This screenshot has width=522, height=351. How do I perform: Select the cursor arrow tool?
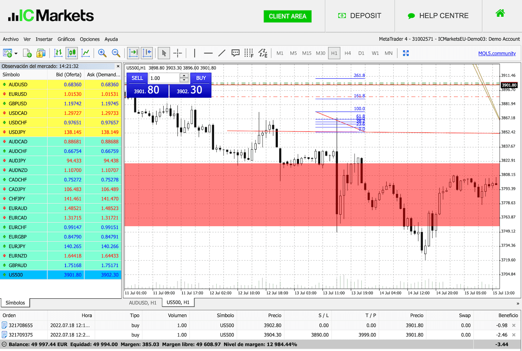(164, 53)
